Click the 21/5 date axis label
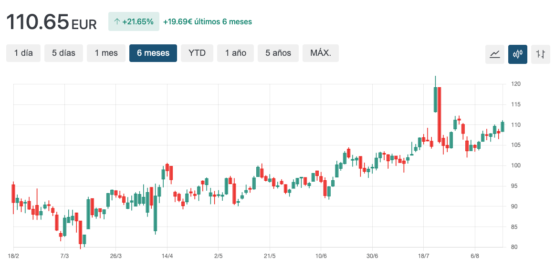The image size is (555, 268). pos(270,256)
